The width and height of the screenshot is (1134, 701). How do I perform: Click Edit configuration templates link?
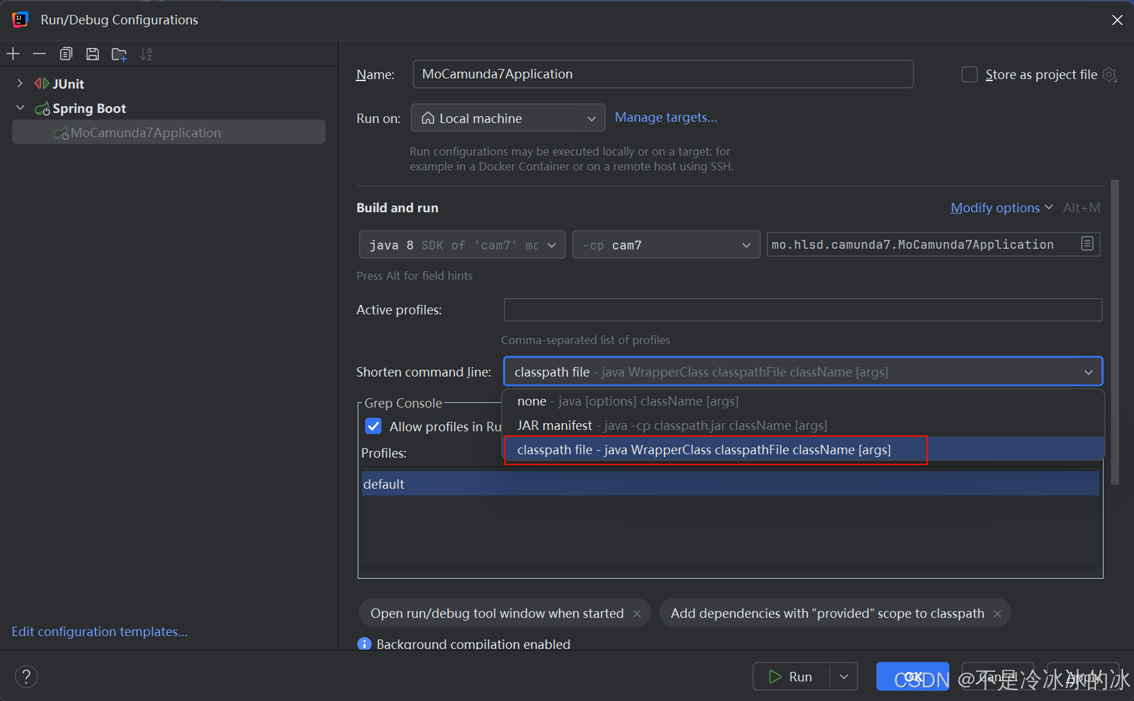(x=99, y=631)
